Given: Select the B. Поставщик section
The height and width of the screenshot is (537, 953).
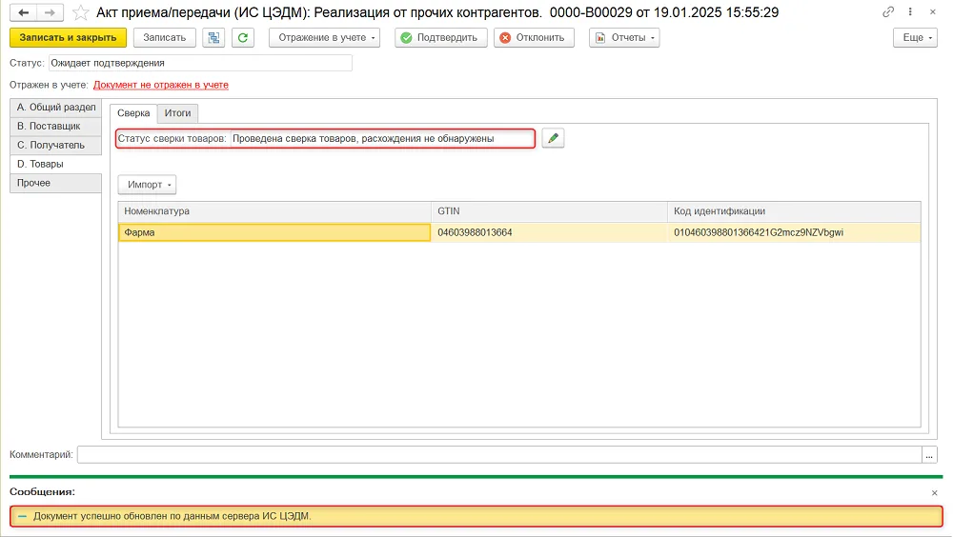Looking at the screenshot, I should click(55, 127).
